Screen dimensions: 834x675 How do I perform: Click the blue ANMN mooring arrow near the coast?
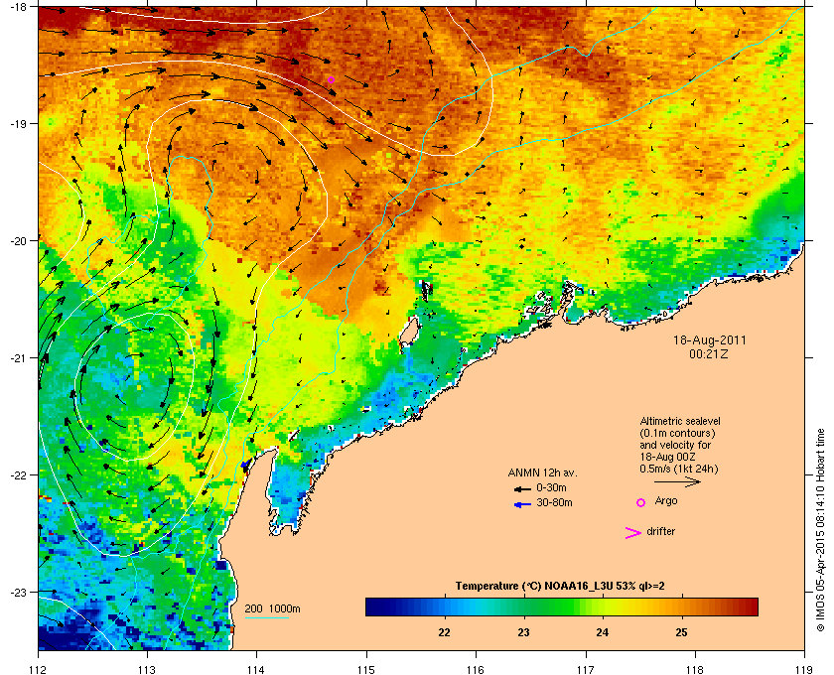tap(244, 466)
